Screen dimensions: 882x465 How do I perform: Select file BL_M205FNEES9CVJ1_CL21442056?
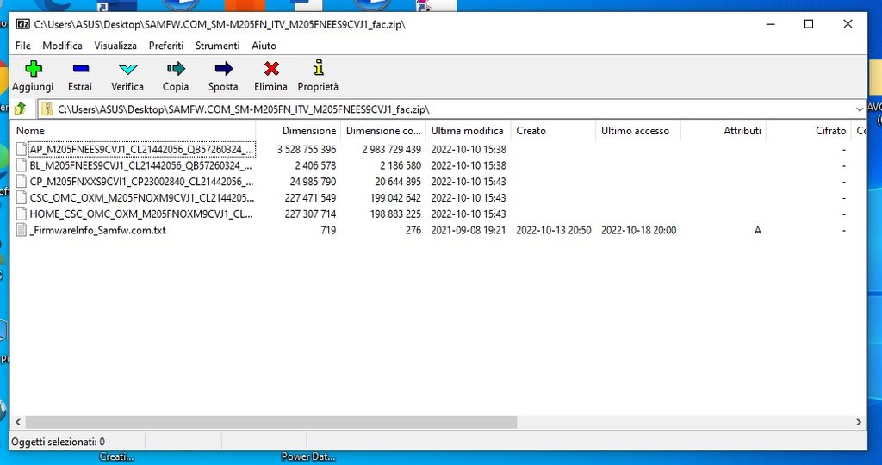click(140, 165)
